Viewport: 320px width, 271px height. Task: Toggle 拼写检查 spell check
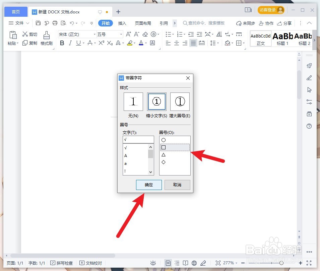pos(62,263)
